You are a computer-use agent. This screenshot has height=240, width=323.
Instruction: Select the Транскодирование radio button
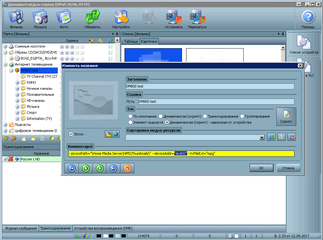[205, 116]
